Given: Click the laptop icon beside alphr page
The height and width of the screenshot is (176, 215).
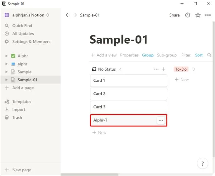Looking at the screenshot, I should pyautogui.click(x=13, y=64).
